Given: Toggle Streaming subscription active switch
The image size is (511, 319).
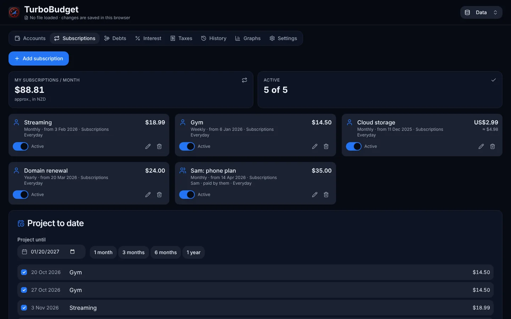Looking at the screenshot, I should pyautogui.click(x=21, y=146).
